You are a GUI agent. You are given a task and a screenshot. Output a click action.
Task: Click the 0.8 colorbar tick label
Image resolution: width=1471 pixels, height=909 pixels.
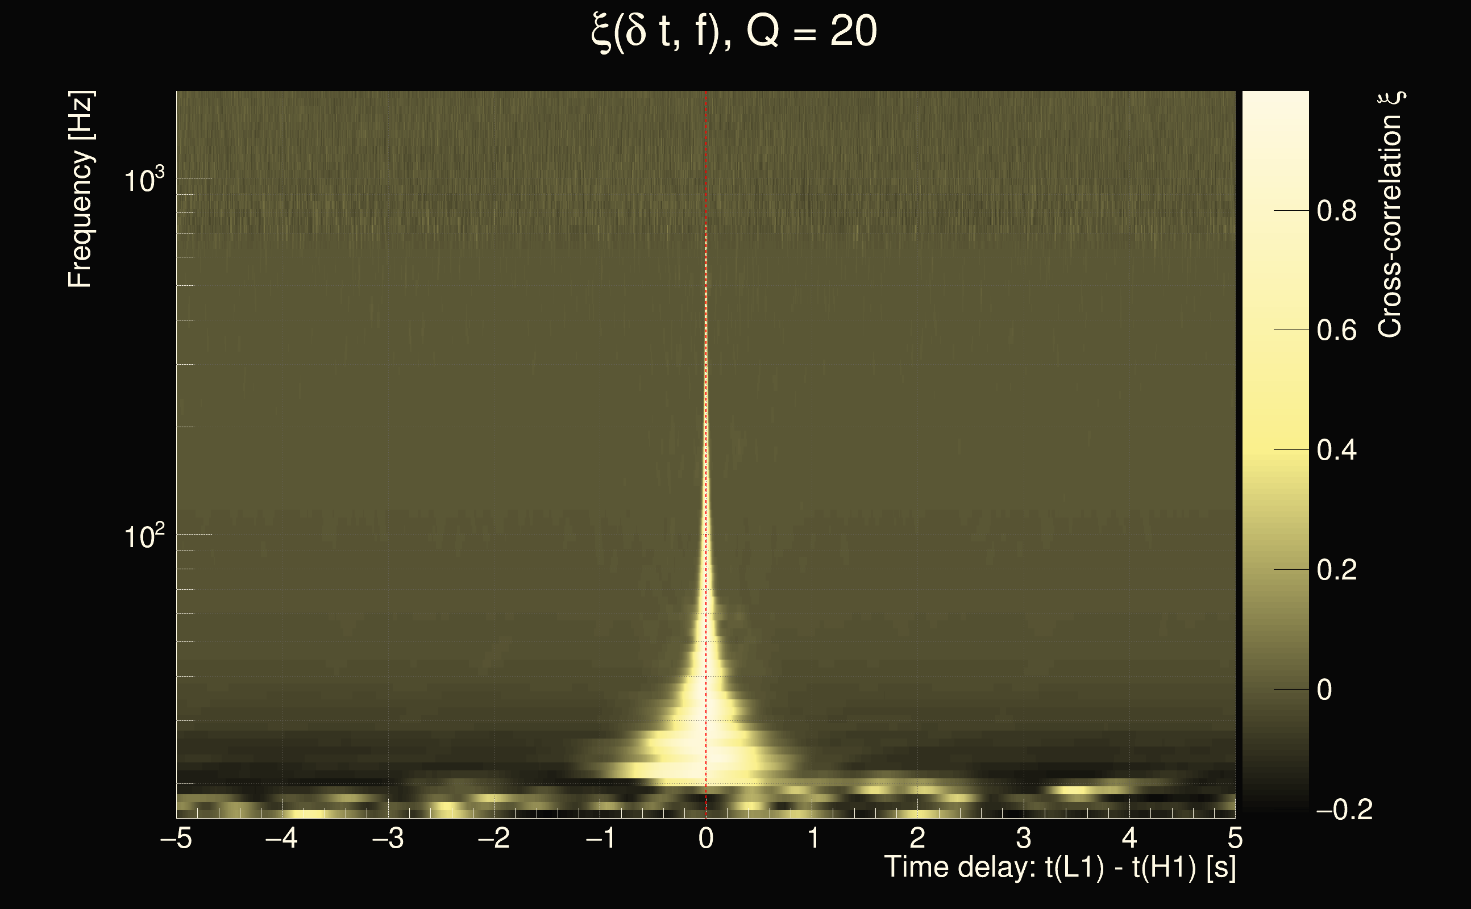pos(1336,211)
